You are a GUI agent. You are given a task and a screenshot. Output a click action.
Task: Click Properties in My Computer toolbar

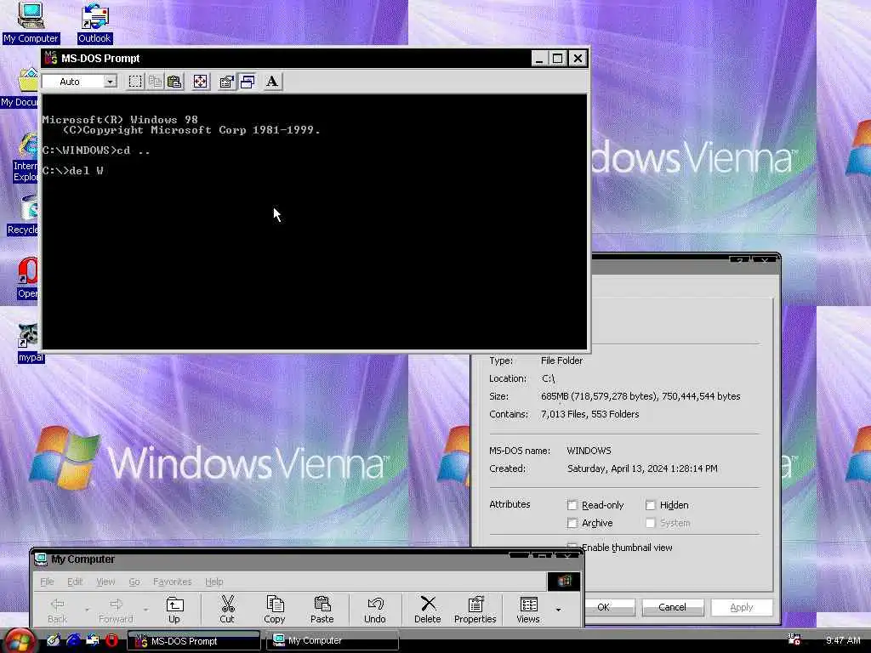click(x=475, y=610)
